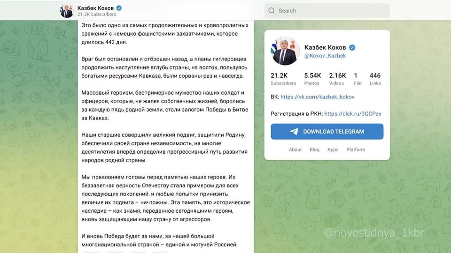Screen dimensions: 451x253
Task: Click the small channel avatar in the header
Action: point(67,11)
